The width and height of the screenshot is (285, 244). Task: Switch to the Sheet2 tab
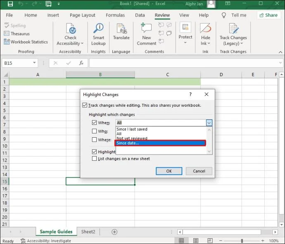coord(88,232)
